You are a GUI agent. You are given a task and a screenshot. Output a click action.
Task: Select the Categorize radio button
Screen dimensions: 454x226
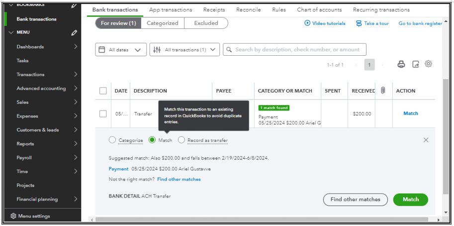(x=112, y=140)
